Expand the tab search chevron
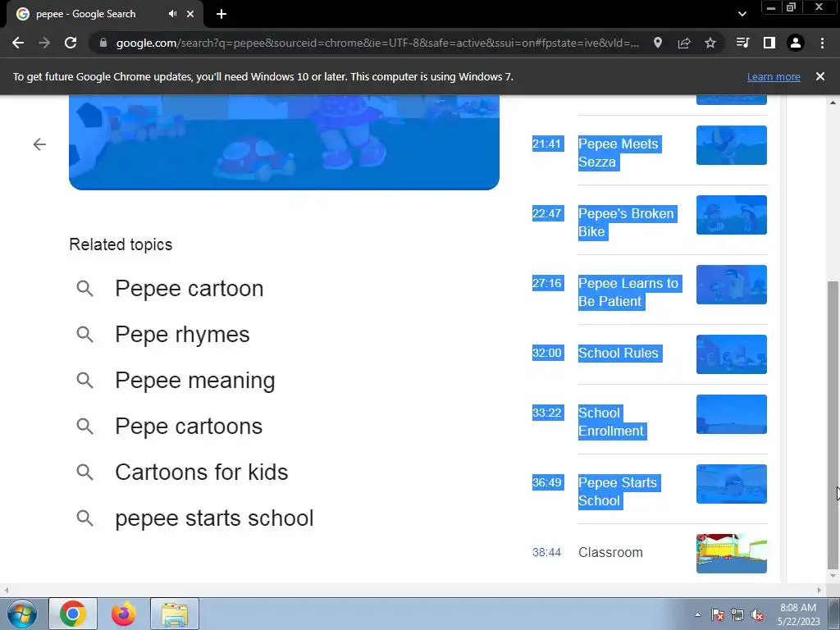The width and height of the screenshot is (840, 630). point(742,14)
